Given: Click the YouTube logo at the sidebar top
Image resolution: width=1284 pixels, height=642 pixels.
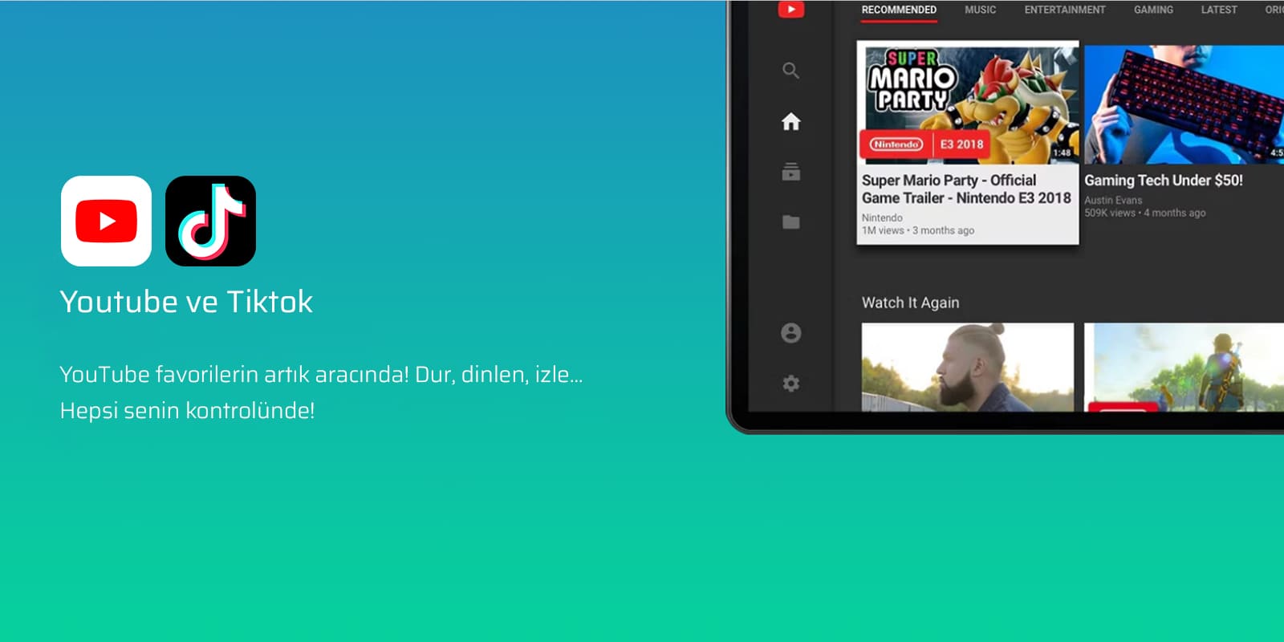Looking at the screenshot, I should click(x=790, y=10).
